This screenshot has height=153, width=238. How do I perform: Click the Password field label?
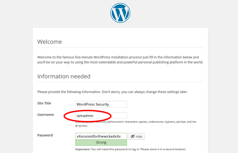tap(45, 135)
